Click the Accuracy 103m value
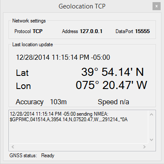 tap(58, 102)
